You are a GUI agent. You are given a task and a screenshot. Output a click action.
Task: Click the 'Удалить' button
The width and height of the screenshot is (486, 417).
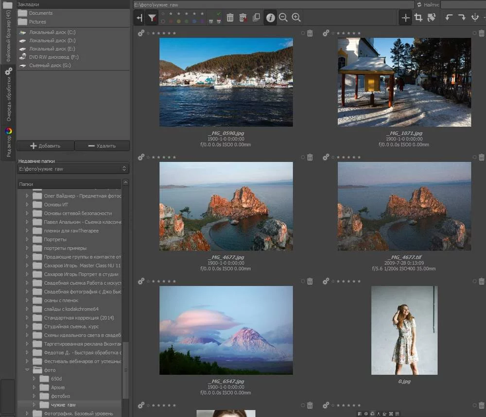tap(102, 146)
